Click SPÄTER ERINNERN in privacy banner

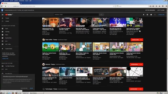point(150,10)
